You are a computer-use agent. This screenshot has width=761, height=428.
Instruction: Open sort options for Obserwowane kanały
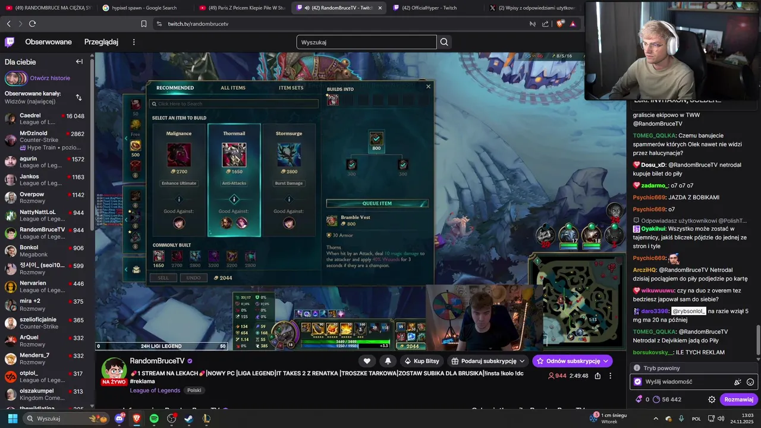pyautogui.click(x=79, y=97)
